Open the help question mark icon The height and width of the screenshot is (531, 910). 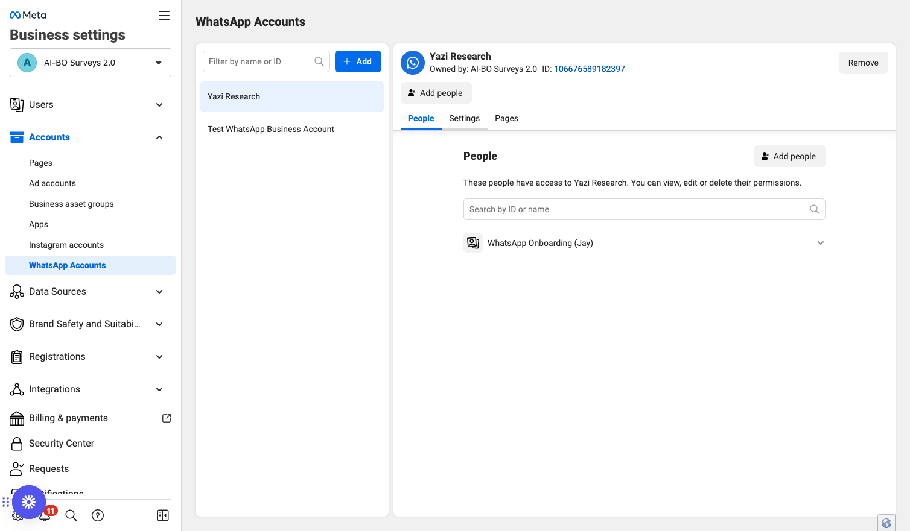click(x=98, y=515)
